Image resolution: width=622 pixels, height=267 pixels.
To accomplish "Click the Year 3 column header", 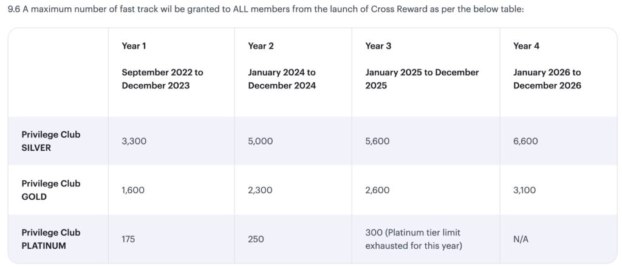I will (x=377, y=46).
